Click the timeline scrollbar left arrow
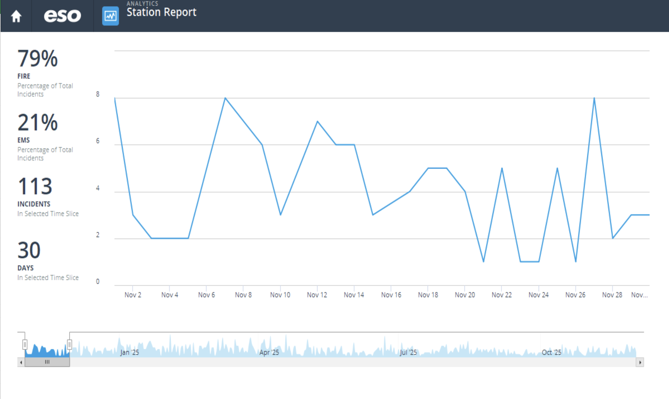This screenshot has width=669, height=399. coord(21,362)
